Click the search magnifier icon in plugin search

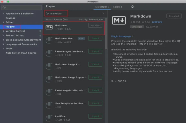(x=47, y=13)
